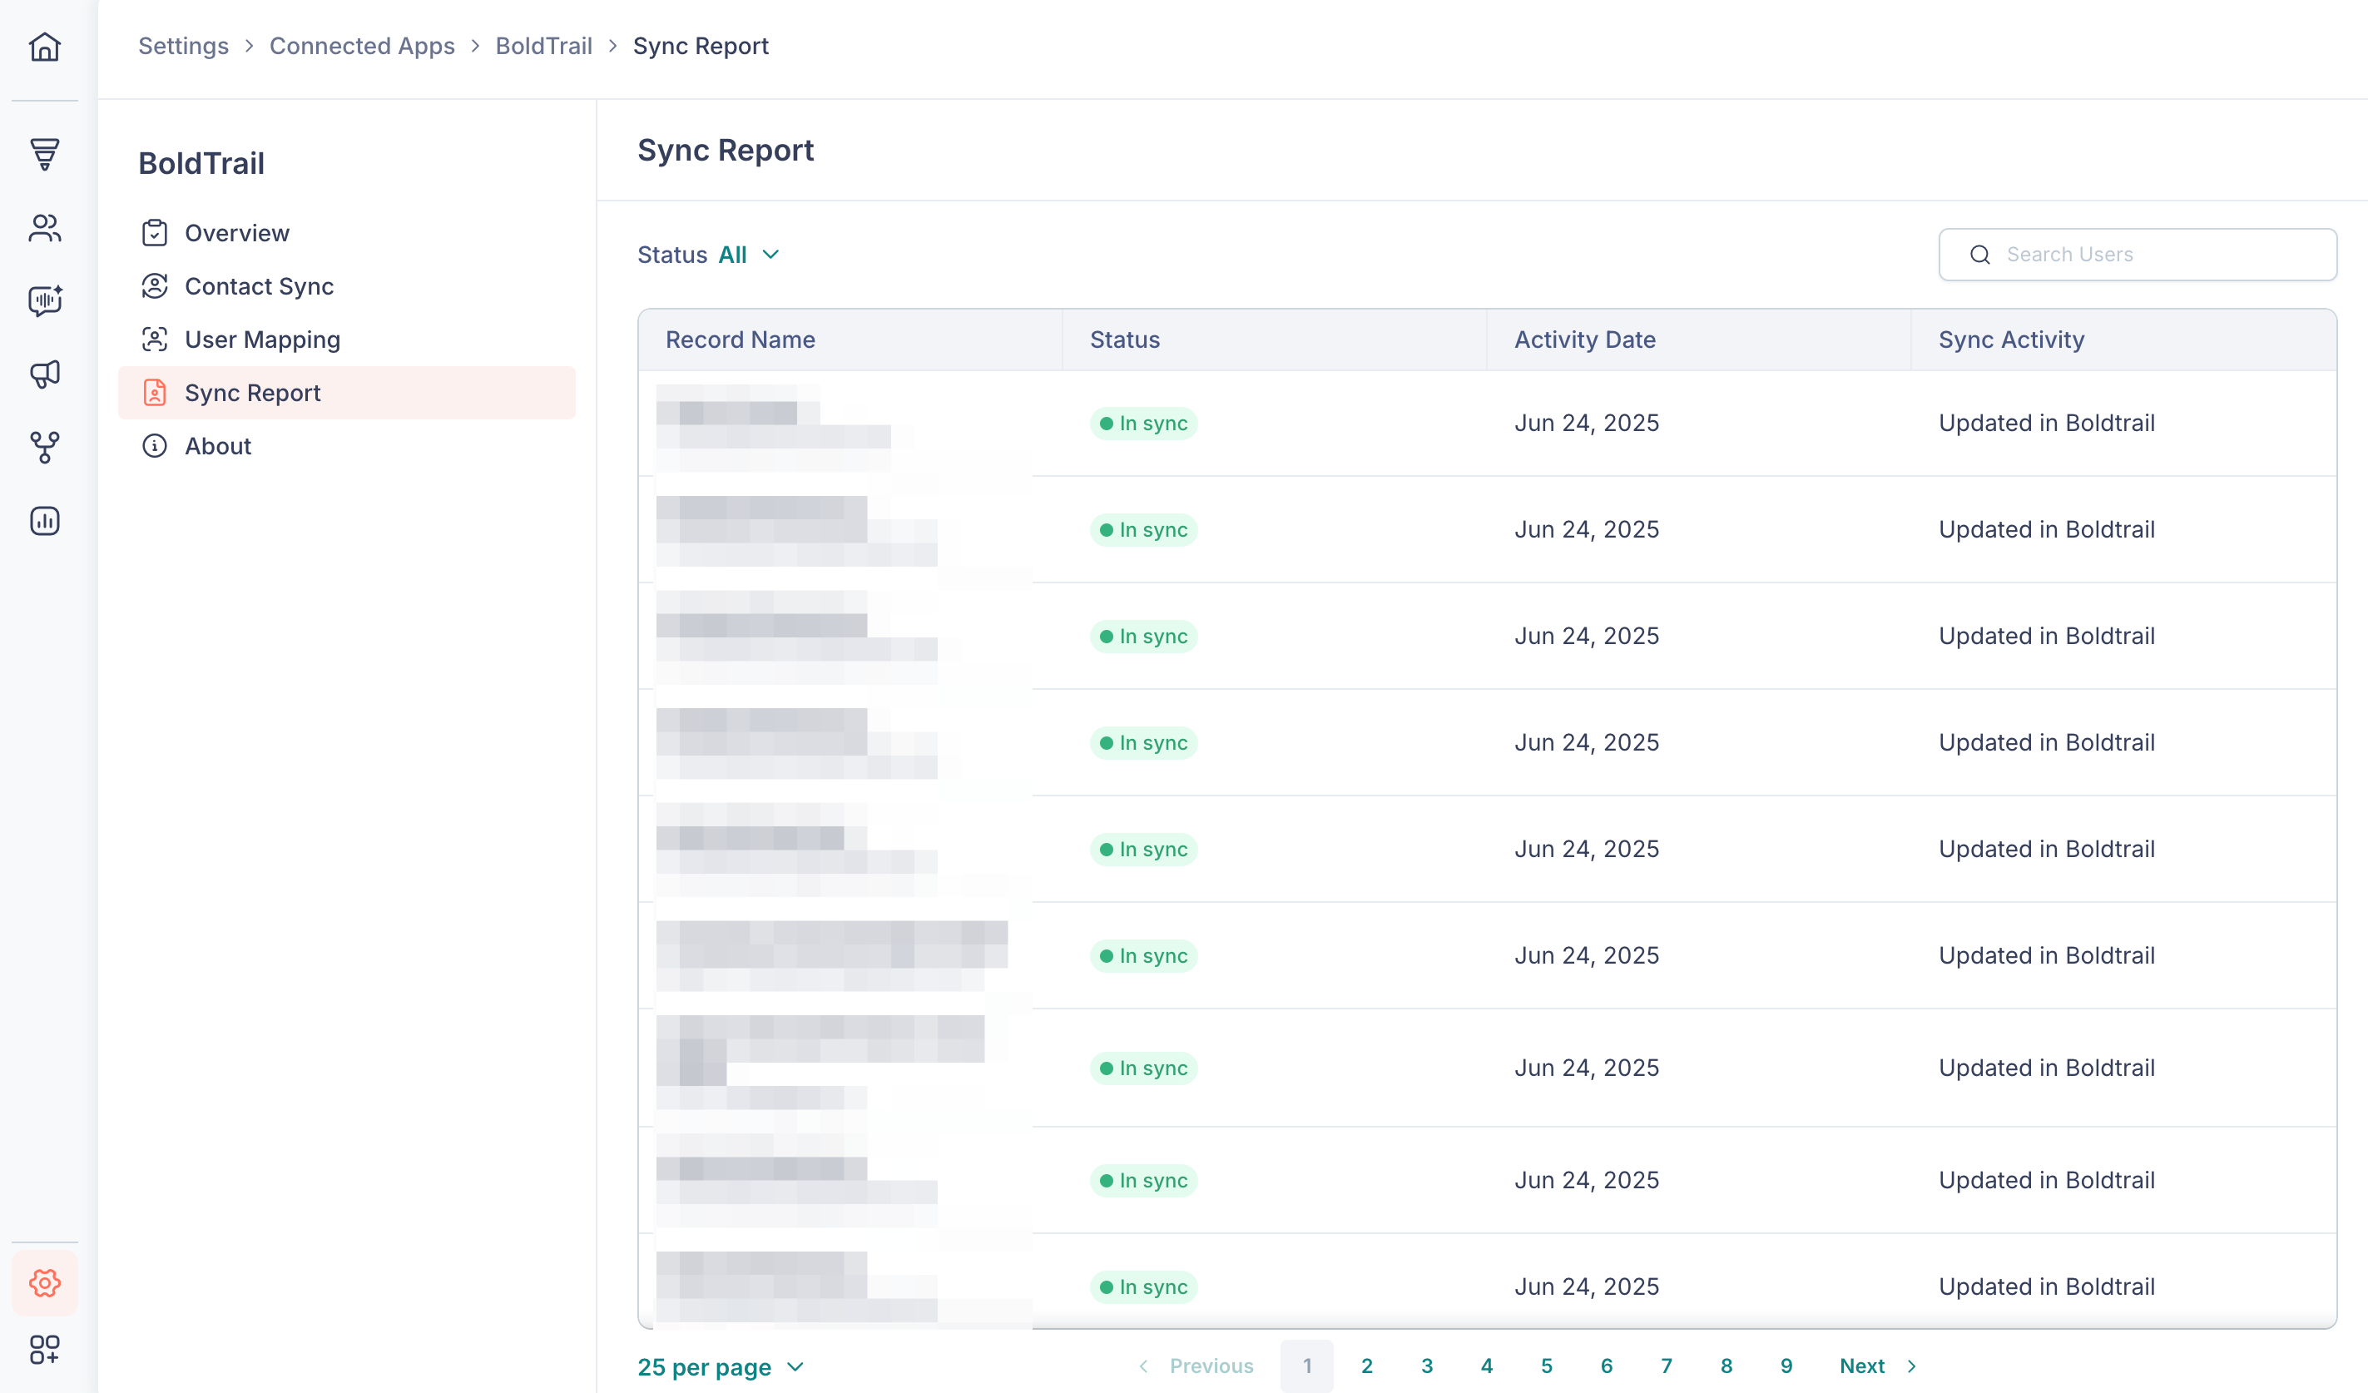Click the Next page button
Viewport: 2368px width, 1393px height.
tap(1877, 1366)
